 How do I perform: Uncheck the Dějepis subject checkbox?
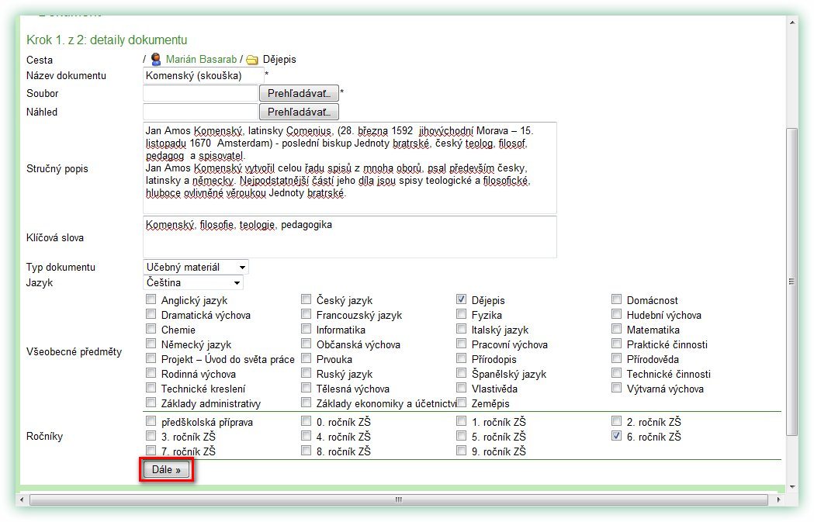[461, 299]
